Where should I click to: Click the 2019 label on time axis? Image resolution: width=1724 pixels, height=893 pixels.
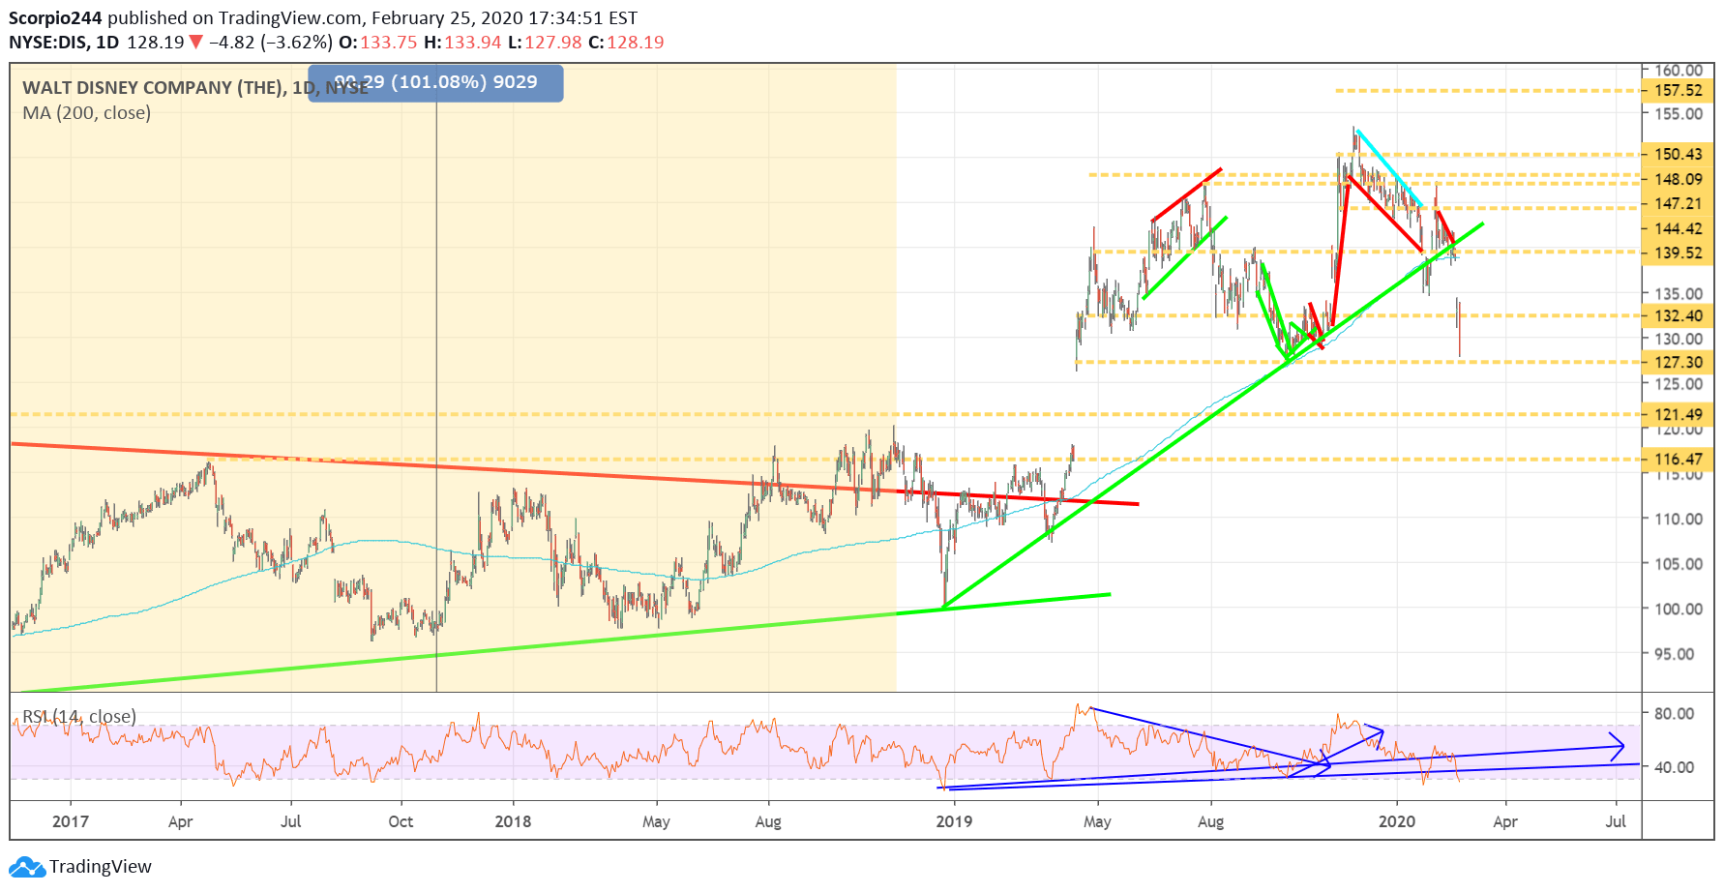(954, 821)
